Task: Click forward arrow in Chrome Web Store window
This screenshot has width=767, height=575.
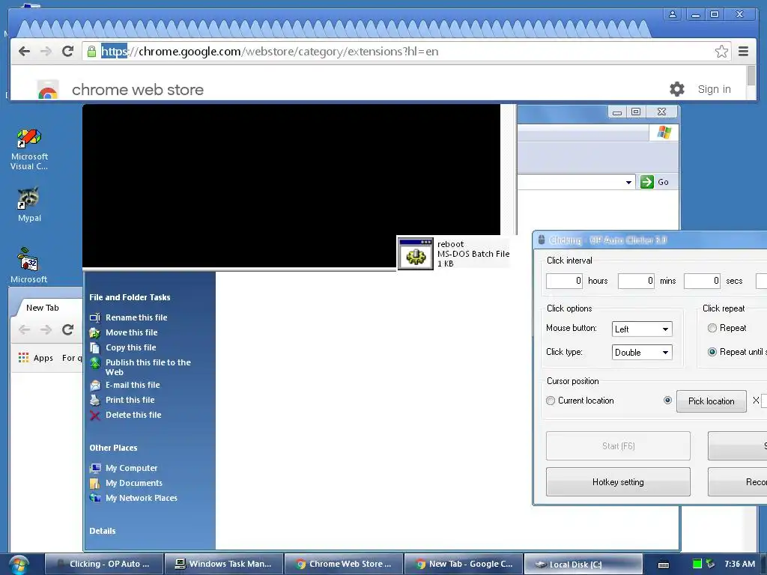Action: pyautogui.click(x=46, y=52)
